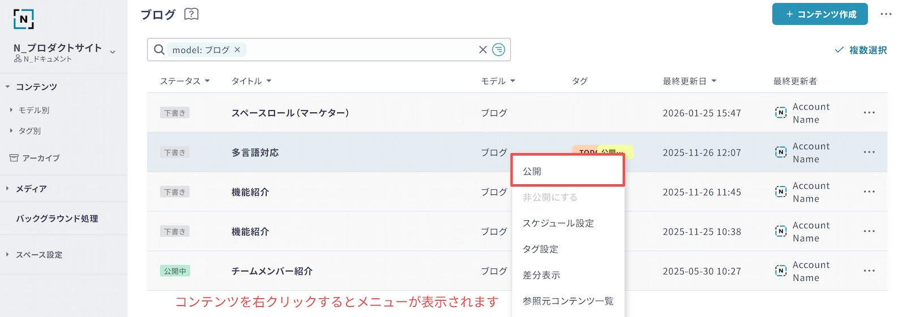This screenshot has height=317, width=905.
Task: Open the filter options icon in search bar
Action: click(498, 50)
